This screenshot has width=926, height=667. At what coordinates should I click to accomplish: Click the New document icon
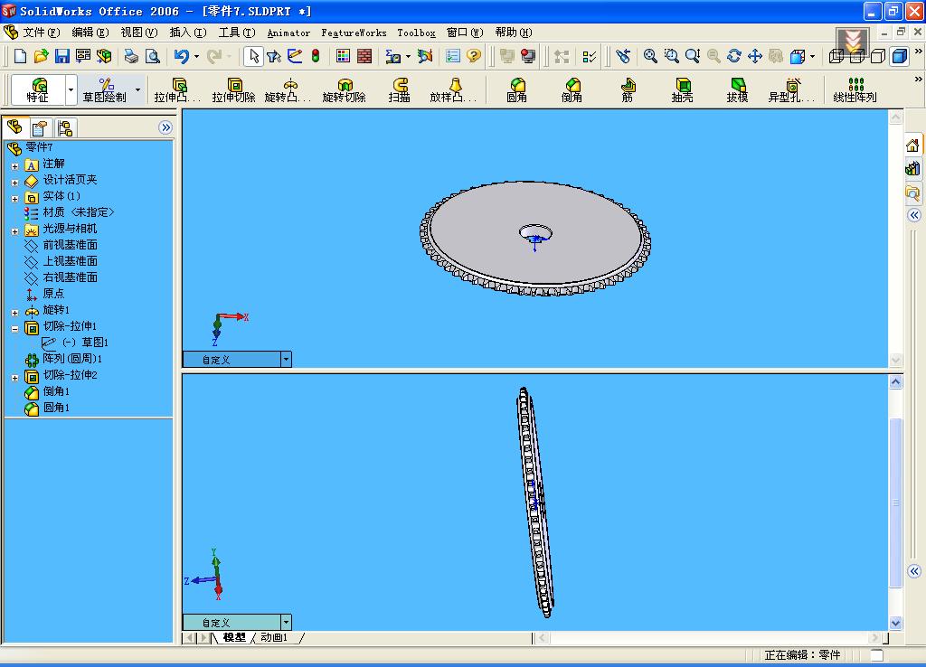point(20,56)
